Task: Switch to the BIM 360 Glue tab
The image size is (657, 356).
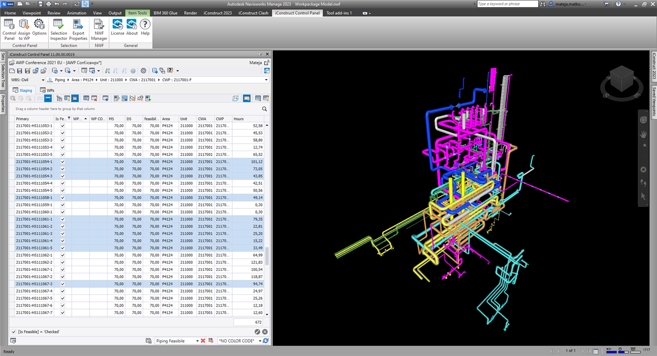Action: point(165,13)
